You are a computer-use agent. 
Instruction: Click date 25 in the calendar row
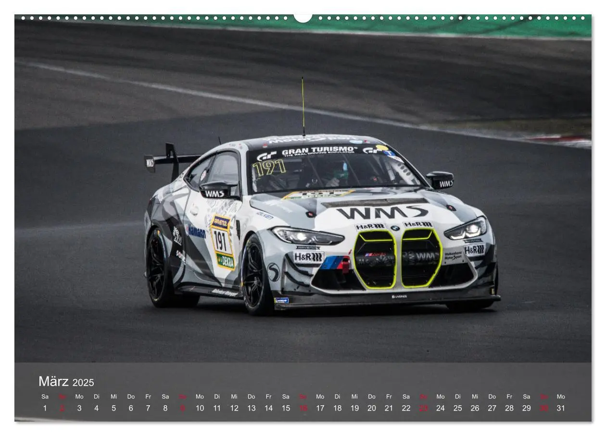point(457,408)
